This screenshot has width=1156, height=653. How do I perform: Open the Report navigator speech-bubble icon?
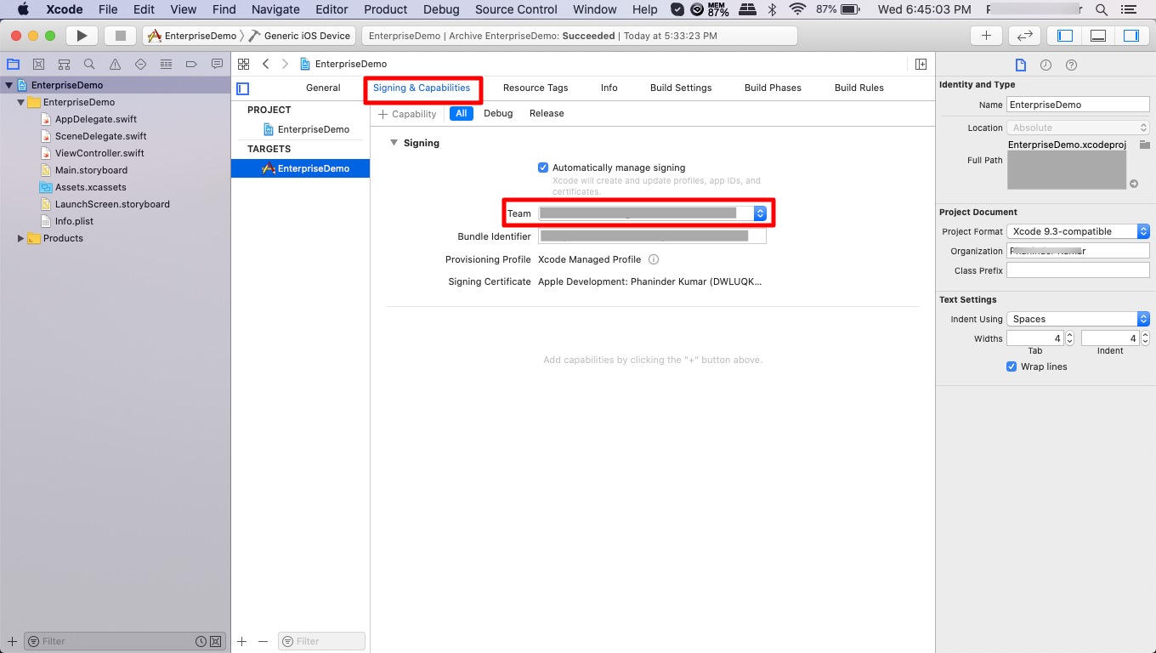[x=217, y=64]
